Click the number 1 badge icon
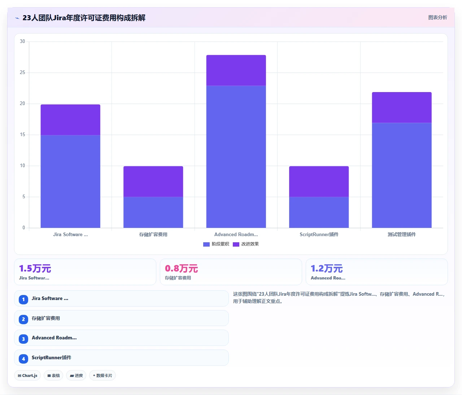Viewport: 462px width, 395px height. [23, 299]
